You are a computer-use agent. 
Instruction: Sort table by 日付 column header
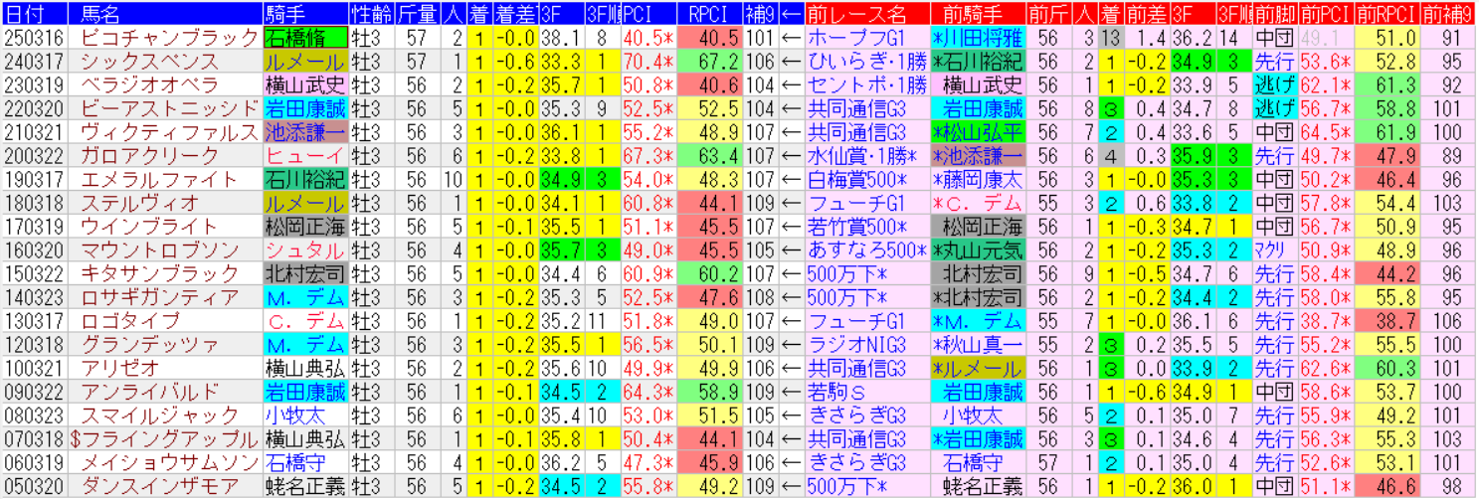(x=34, y=14)
